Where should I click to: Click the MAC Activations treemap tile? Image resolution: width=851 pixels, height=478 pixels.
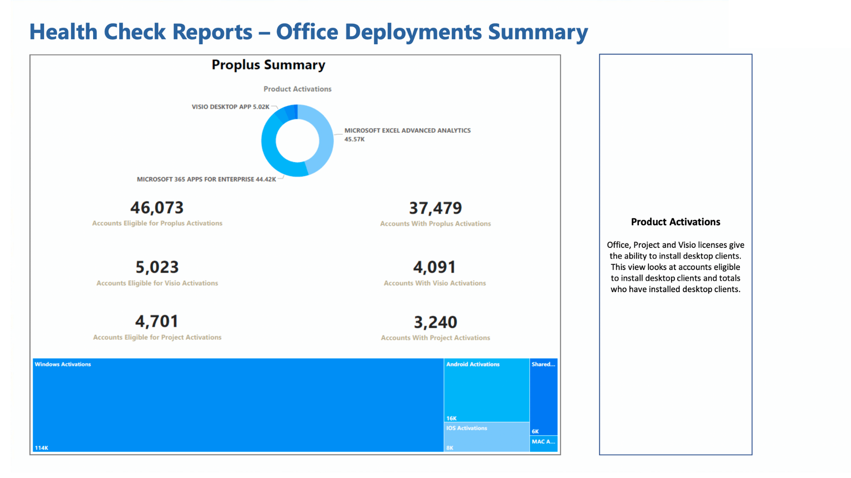(x=544, y=444)
